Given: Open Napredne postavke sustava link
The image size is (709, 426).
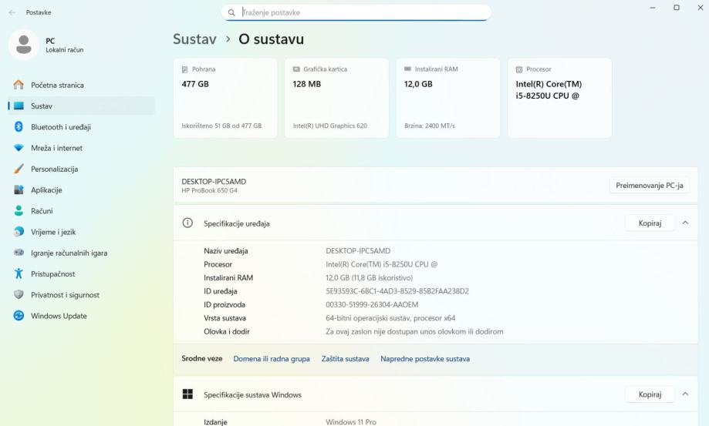Looking at the screenshot, I should coord(425,359).
